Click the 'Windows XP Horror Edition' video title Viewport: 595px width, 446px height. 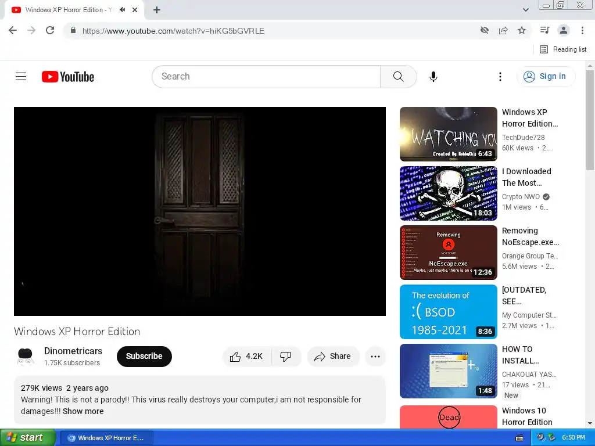77,332
